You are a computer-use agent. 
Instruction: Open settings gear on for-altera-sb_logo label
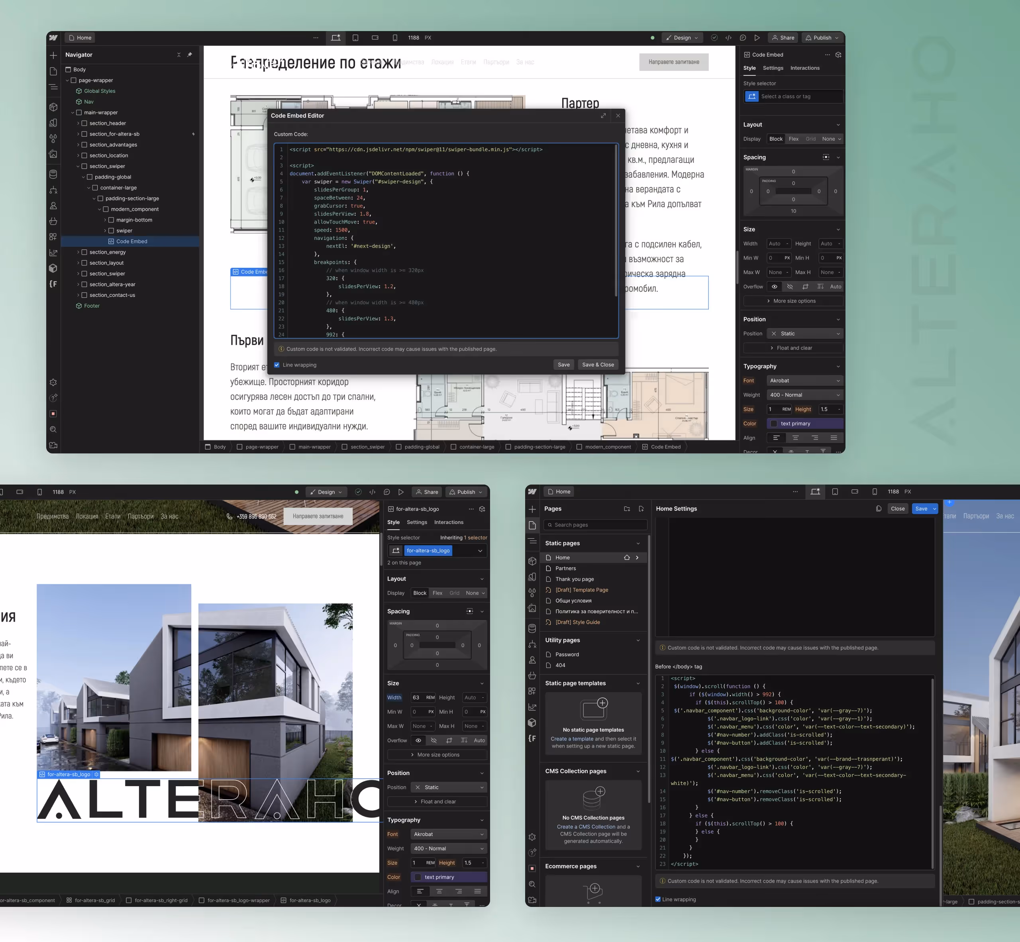pos(96,774)
